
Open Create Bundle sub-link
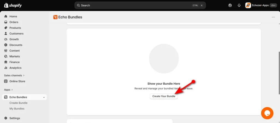18,103
